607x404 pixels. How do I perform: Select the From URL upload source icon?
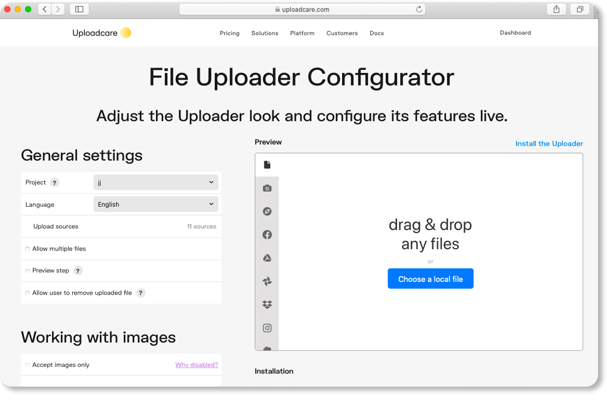267,211
